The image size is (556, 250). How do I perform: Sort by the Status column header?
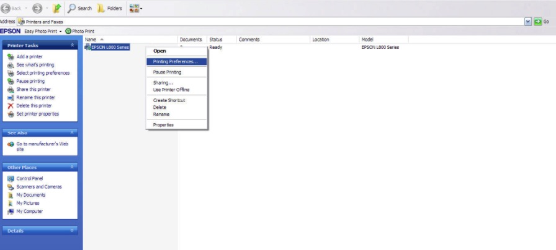click(x=222, y=40)
